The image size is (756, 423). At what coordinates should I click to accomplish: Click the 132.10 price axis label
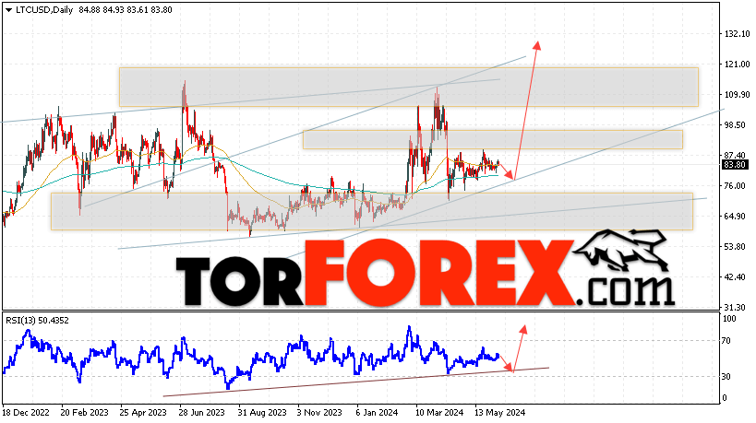737,34
